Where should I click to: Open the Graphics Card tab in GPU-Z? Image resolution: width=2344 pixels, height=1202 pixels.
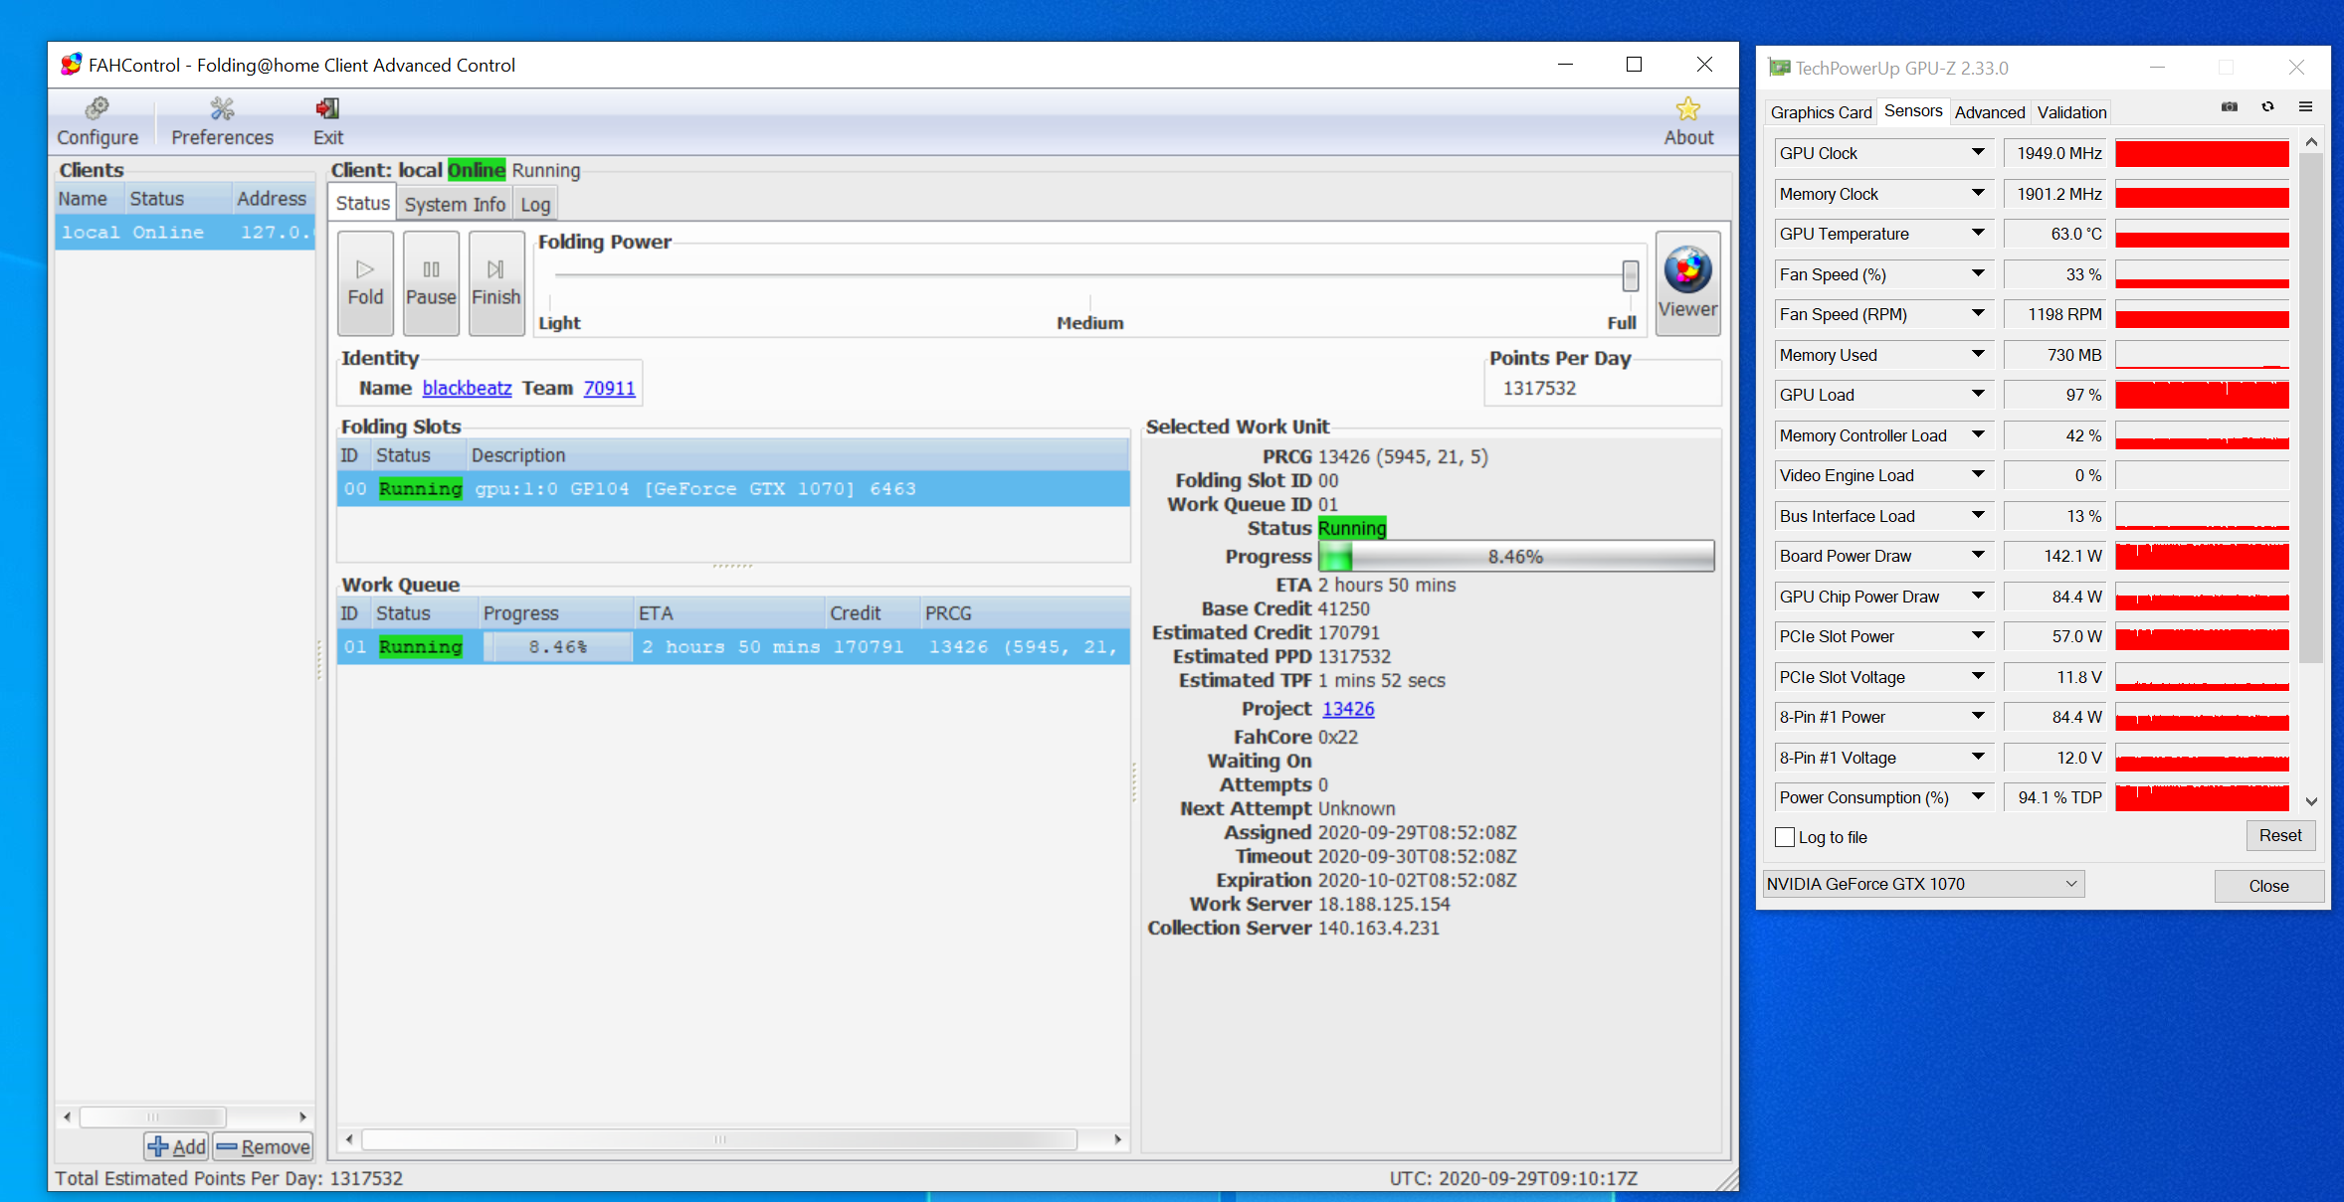click(x=1820, y=112)
